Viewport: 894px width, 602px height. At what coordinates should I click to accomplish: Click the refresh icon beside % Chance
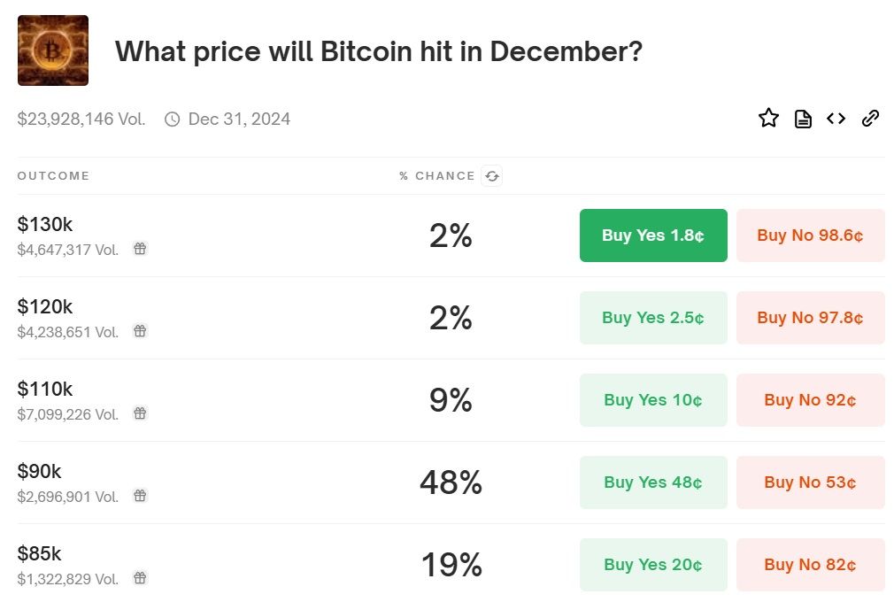[x=492, y=176]
